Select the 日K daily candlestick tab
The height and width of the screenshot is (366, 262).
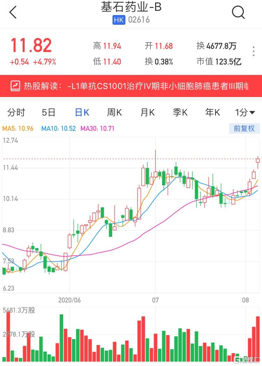[x=82, y=112]
